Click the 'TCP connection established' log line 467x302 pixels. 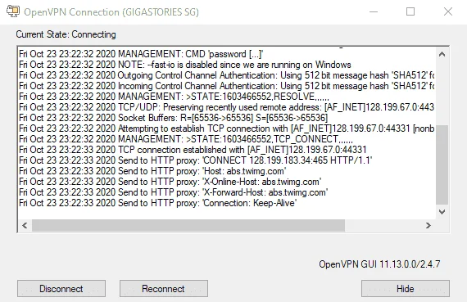point(193,150)
